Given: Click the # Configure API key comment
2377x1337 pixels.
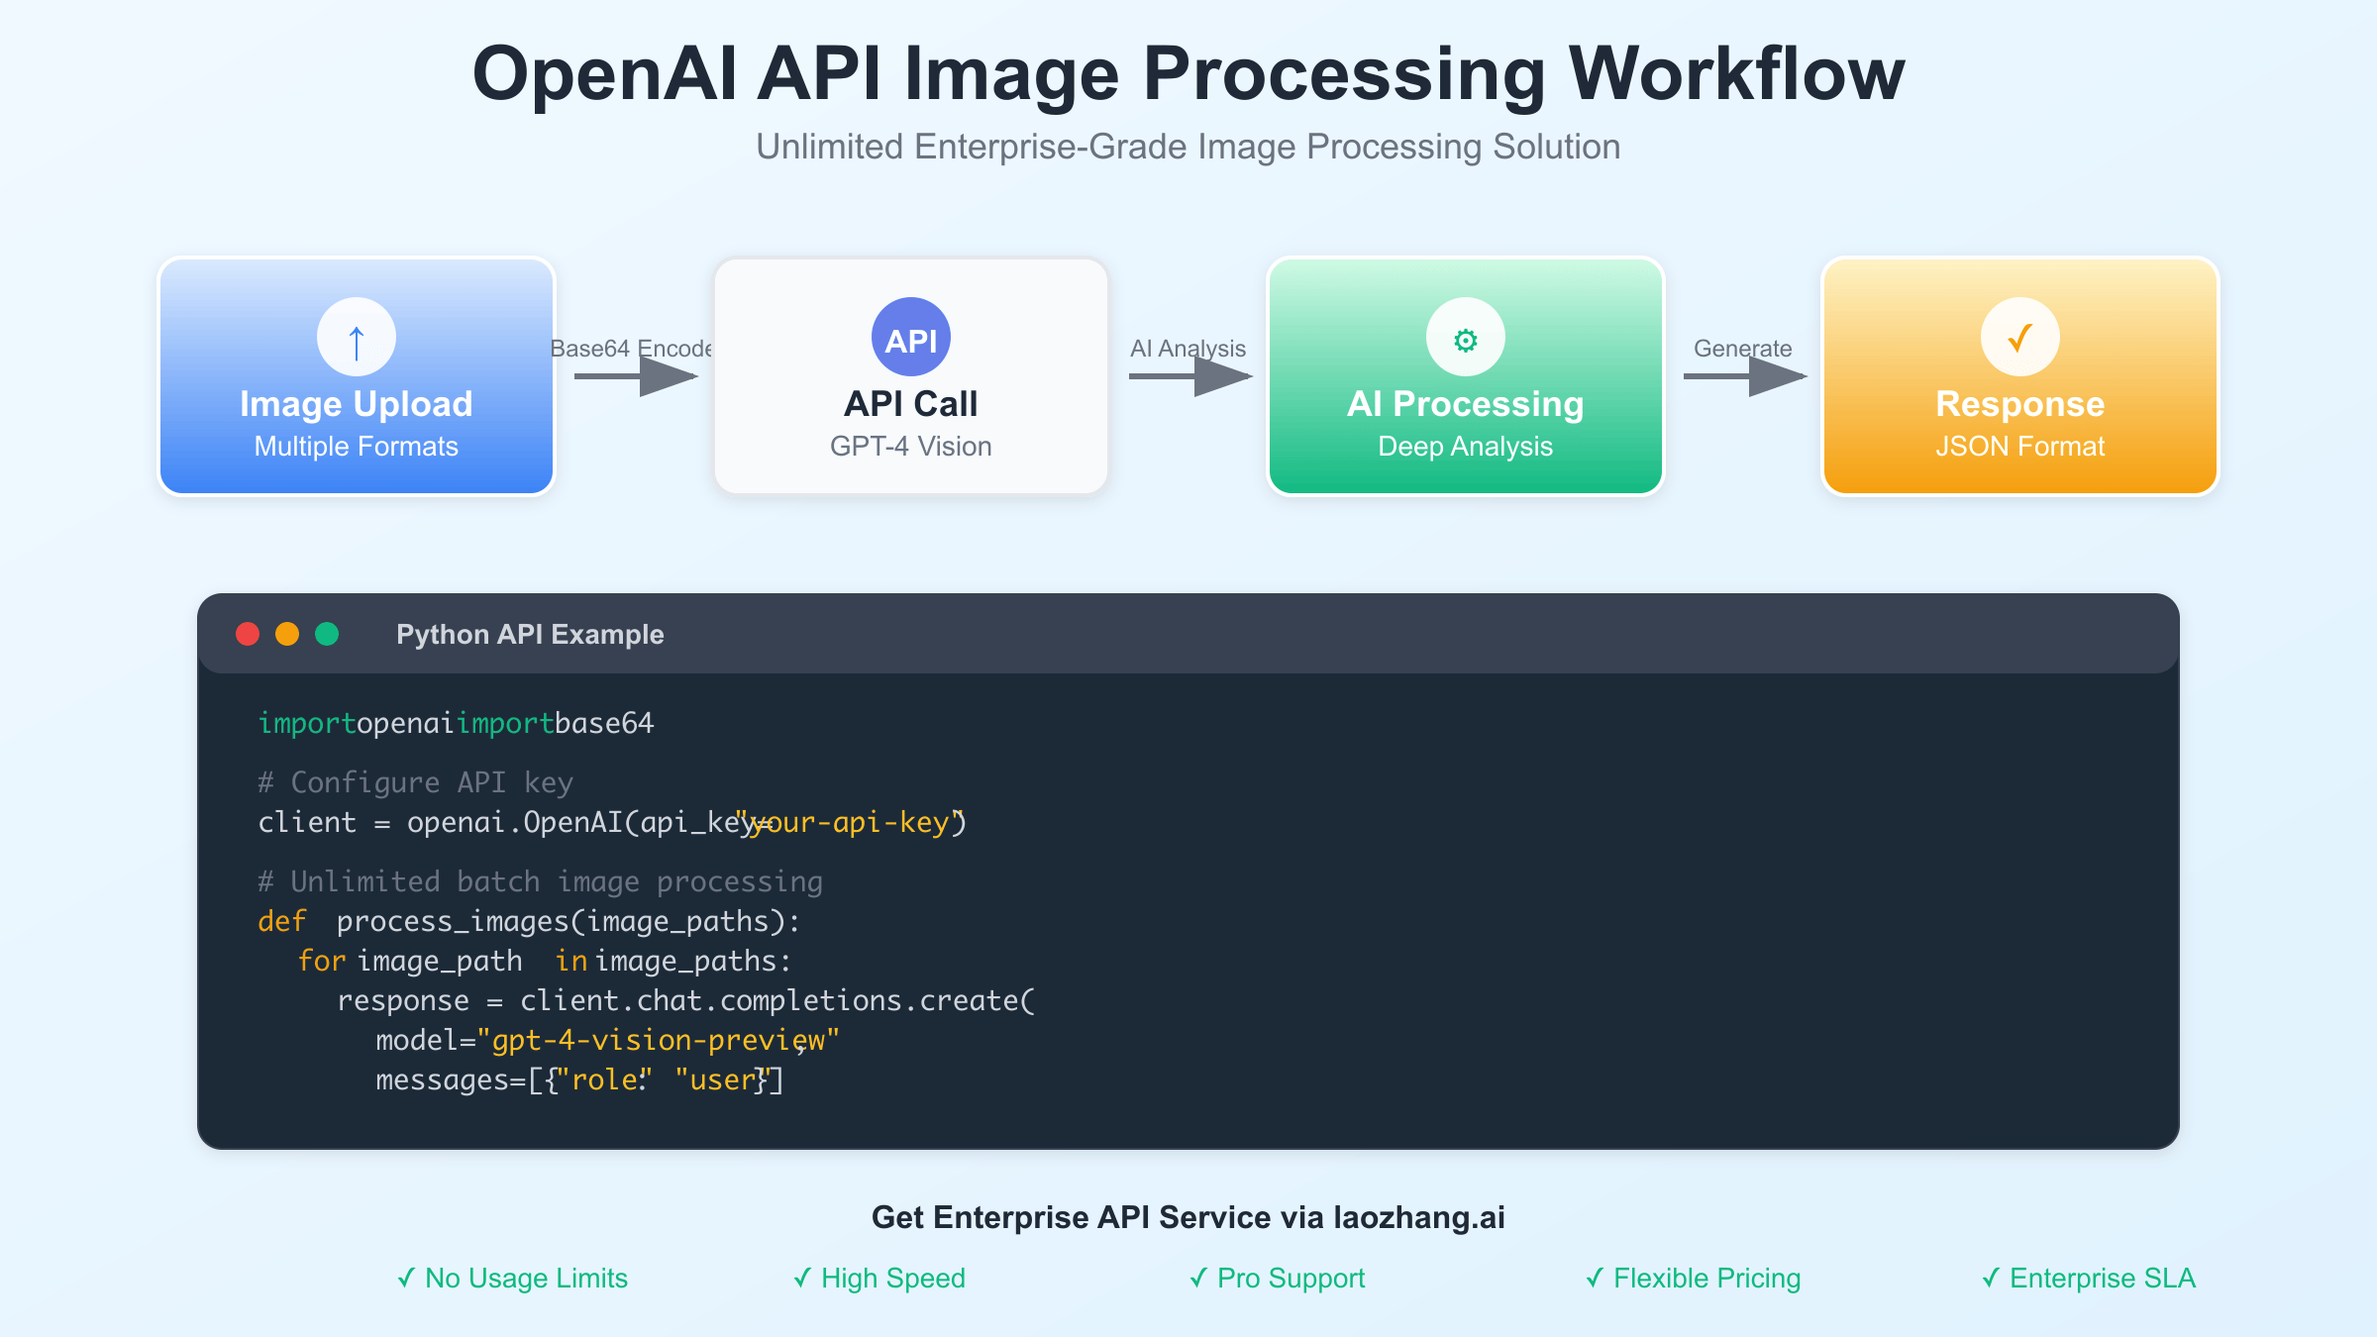Looking at the screenshot, I should [x=416, y=782].
